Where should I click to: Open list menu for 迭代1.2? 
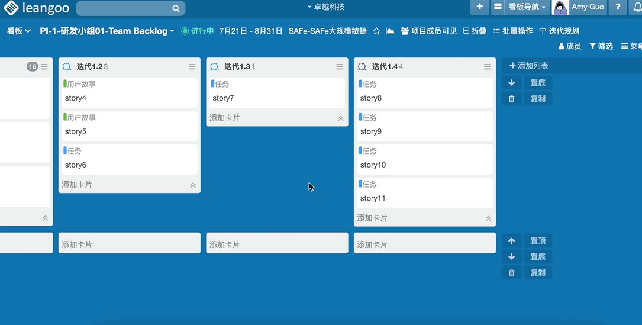point(192,67)
